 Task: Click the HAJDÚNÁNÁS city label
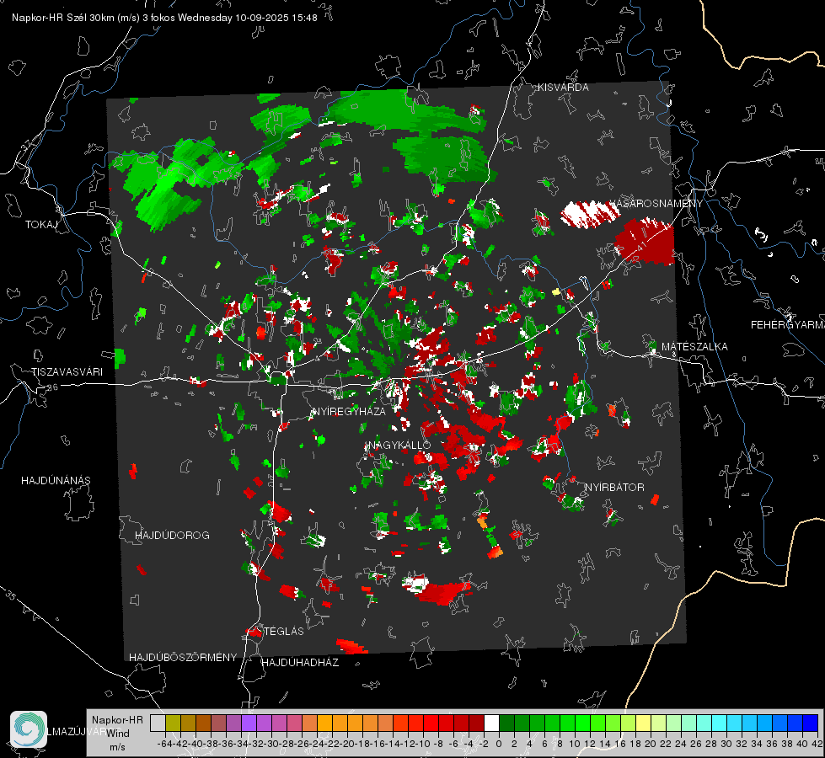[x=56, y=481]
